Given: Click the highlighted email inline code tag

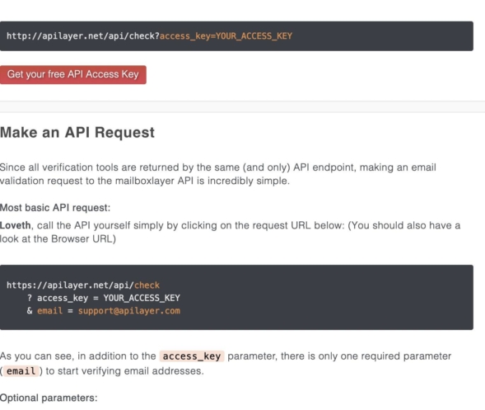Looking at the screenshot, I should pos(21,371).
